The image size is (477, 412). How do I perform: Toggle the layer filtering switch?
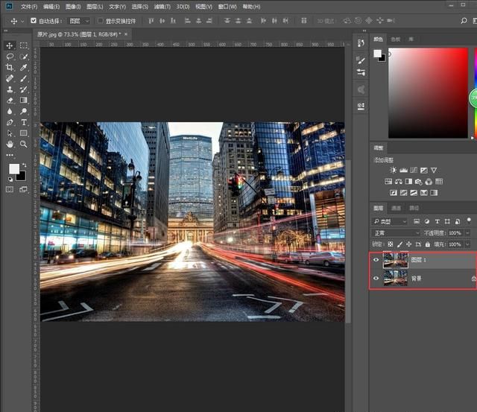[x=469, y=220]
